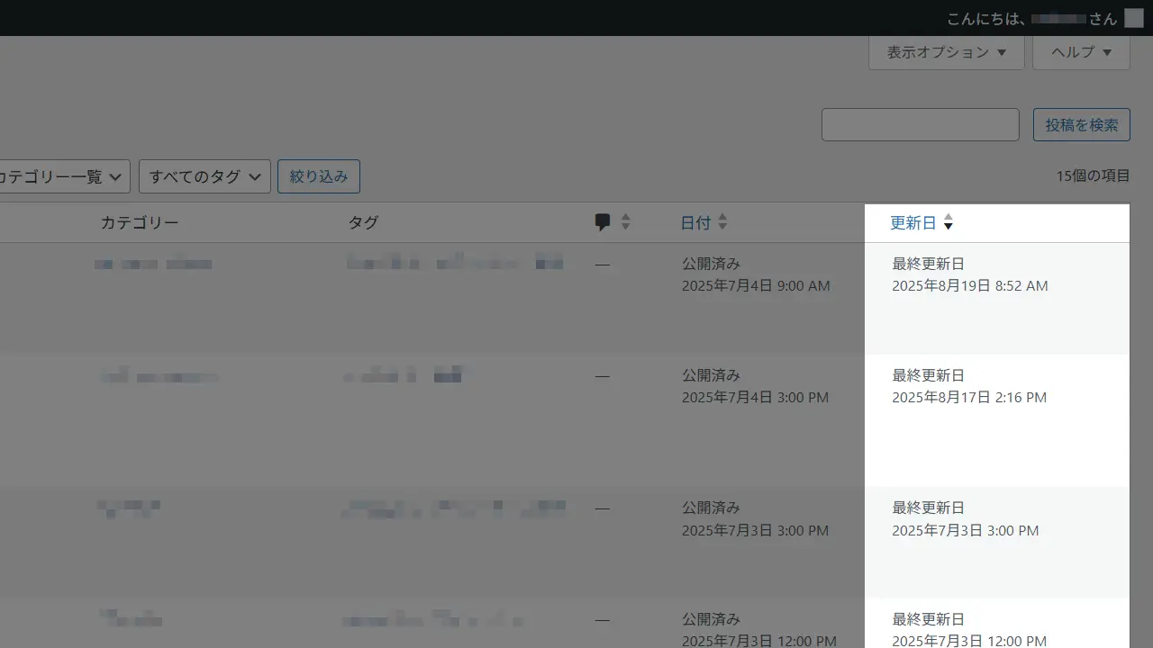Sort posts by the 更新日 column header
This screenshot has width=1153, height=648.
(912, 222)
